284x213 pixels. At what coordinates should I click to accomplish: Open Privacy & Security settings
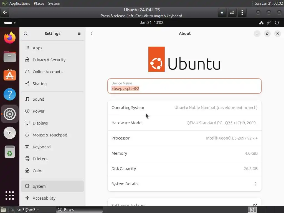(52, 60)
